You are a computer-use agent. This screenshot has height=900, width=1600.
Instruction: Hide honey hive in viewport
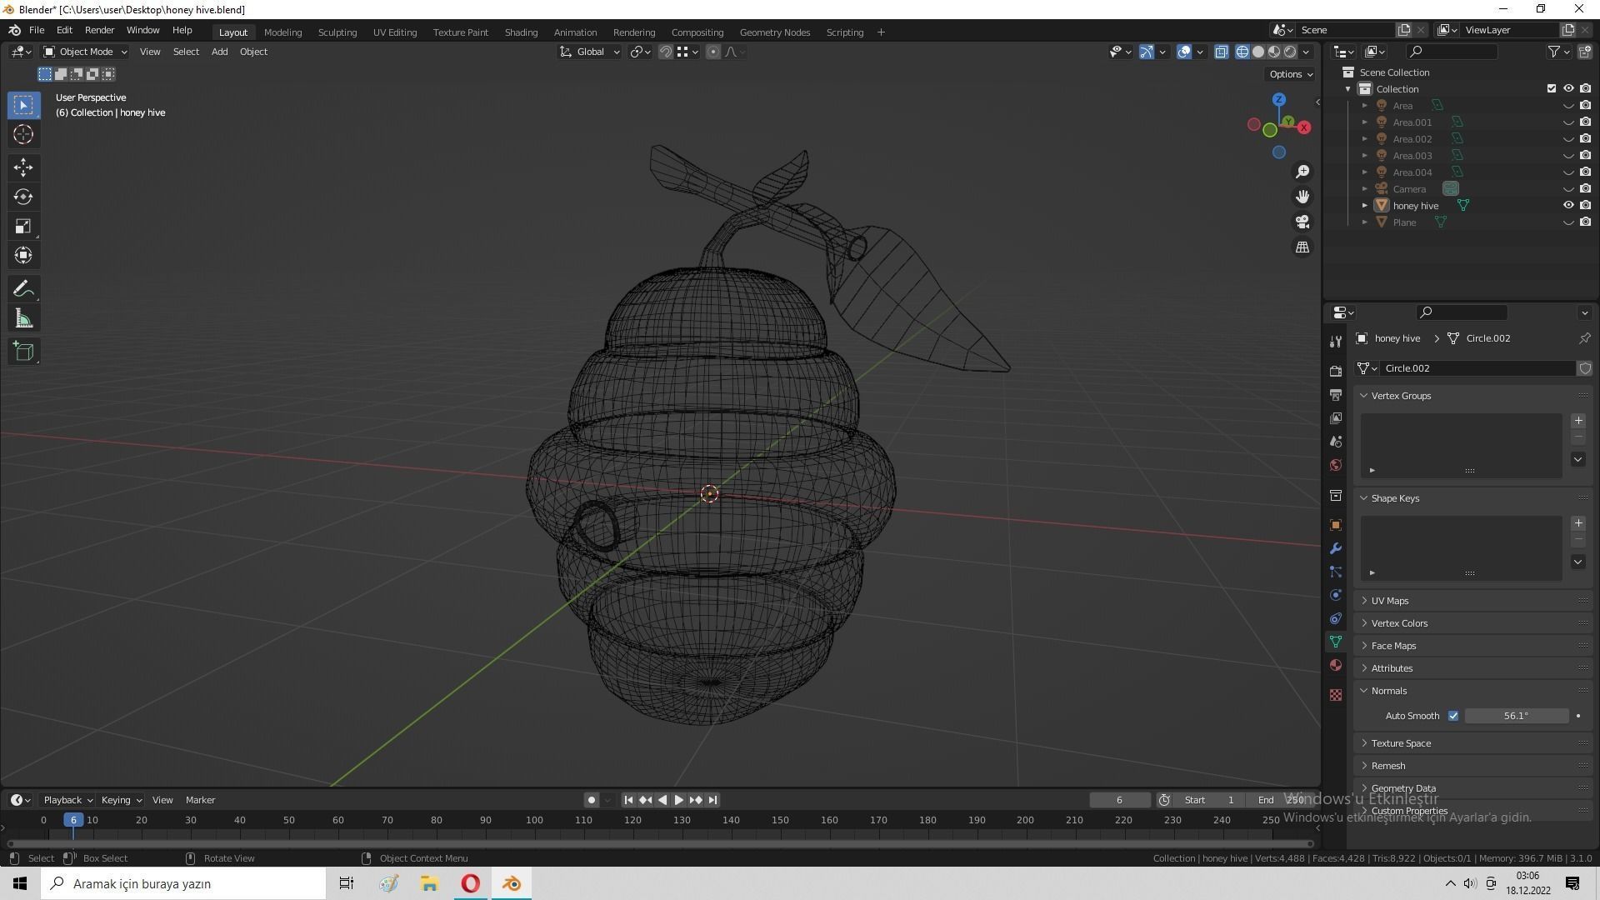coord(1567,206)
